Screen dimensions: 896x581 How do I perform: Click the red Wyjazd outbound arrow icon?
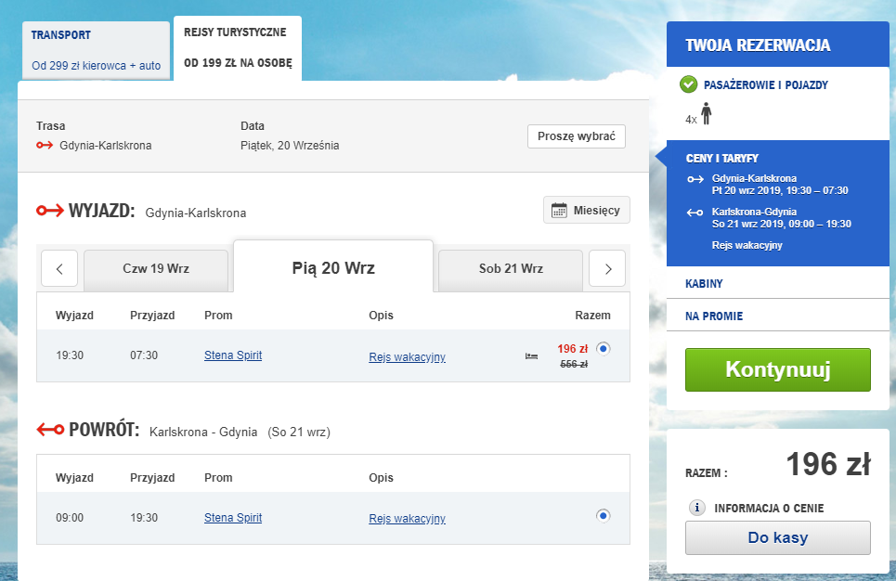50,211
